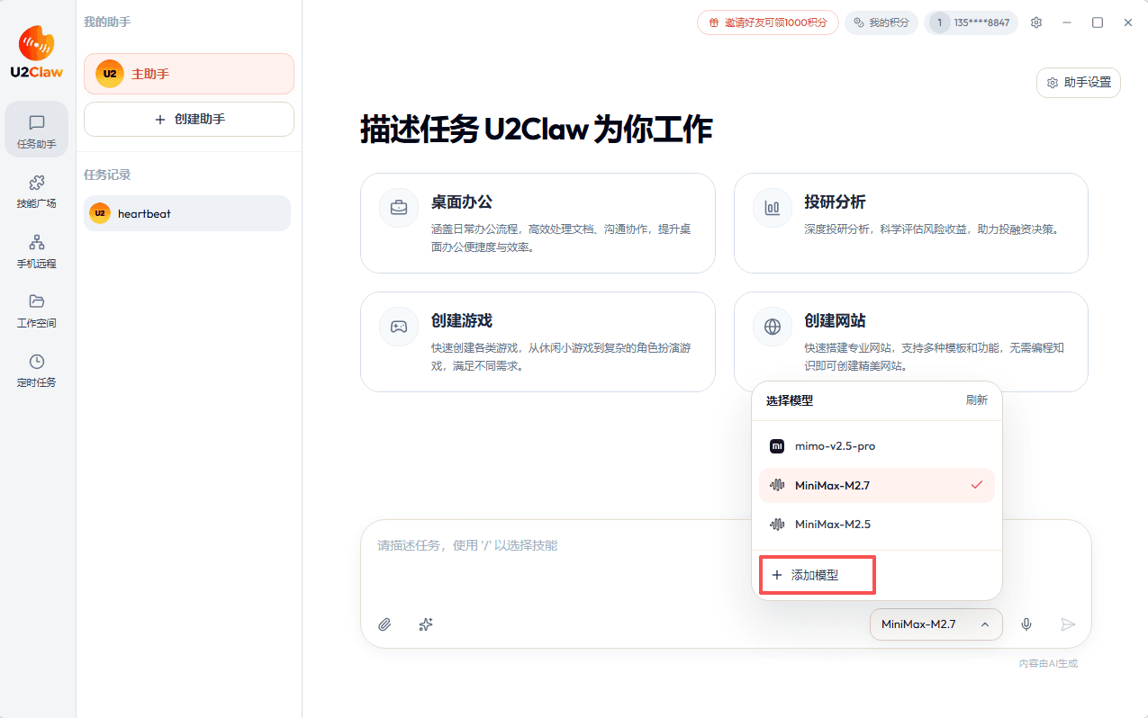Click the 创建助手 button
Screen dimensions: 1148x718
pyautogui.click(x=189, y=119)
